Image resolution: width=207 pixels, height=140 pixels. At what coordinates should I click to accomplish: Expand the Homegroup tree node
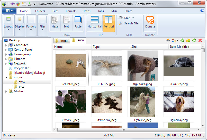point(6,54)
